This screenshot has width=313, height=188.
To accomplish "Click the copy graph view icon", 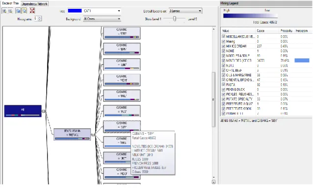I will click(18, 11).
